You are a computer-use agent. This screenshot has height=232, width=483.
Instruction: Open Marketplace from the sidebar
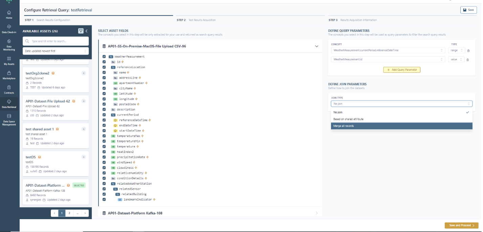point(9,75)
